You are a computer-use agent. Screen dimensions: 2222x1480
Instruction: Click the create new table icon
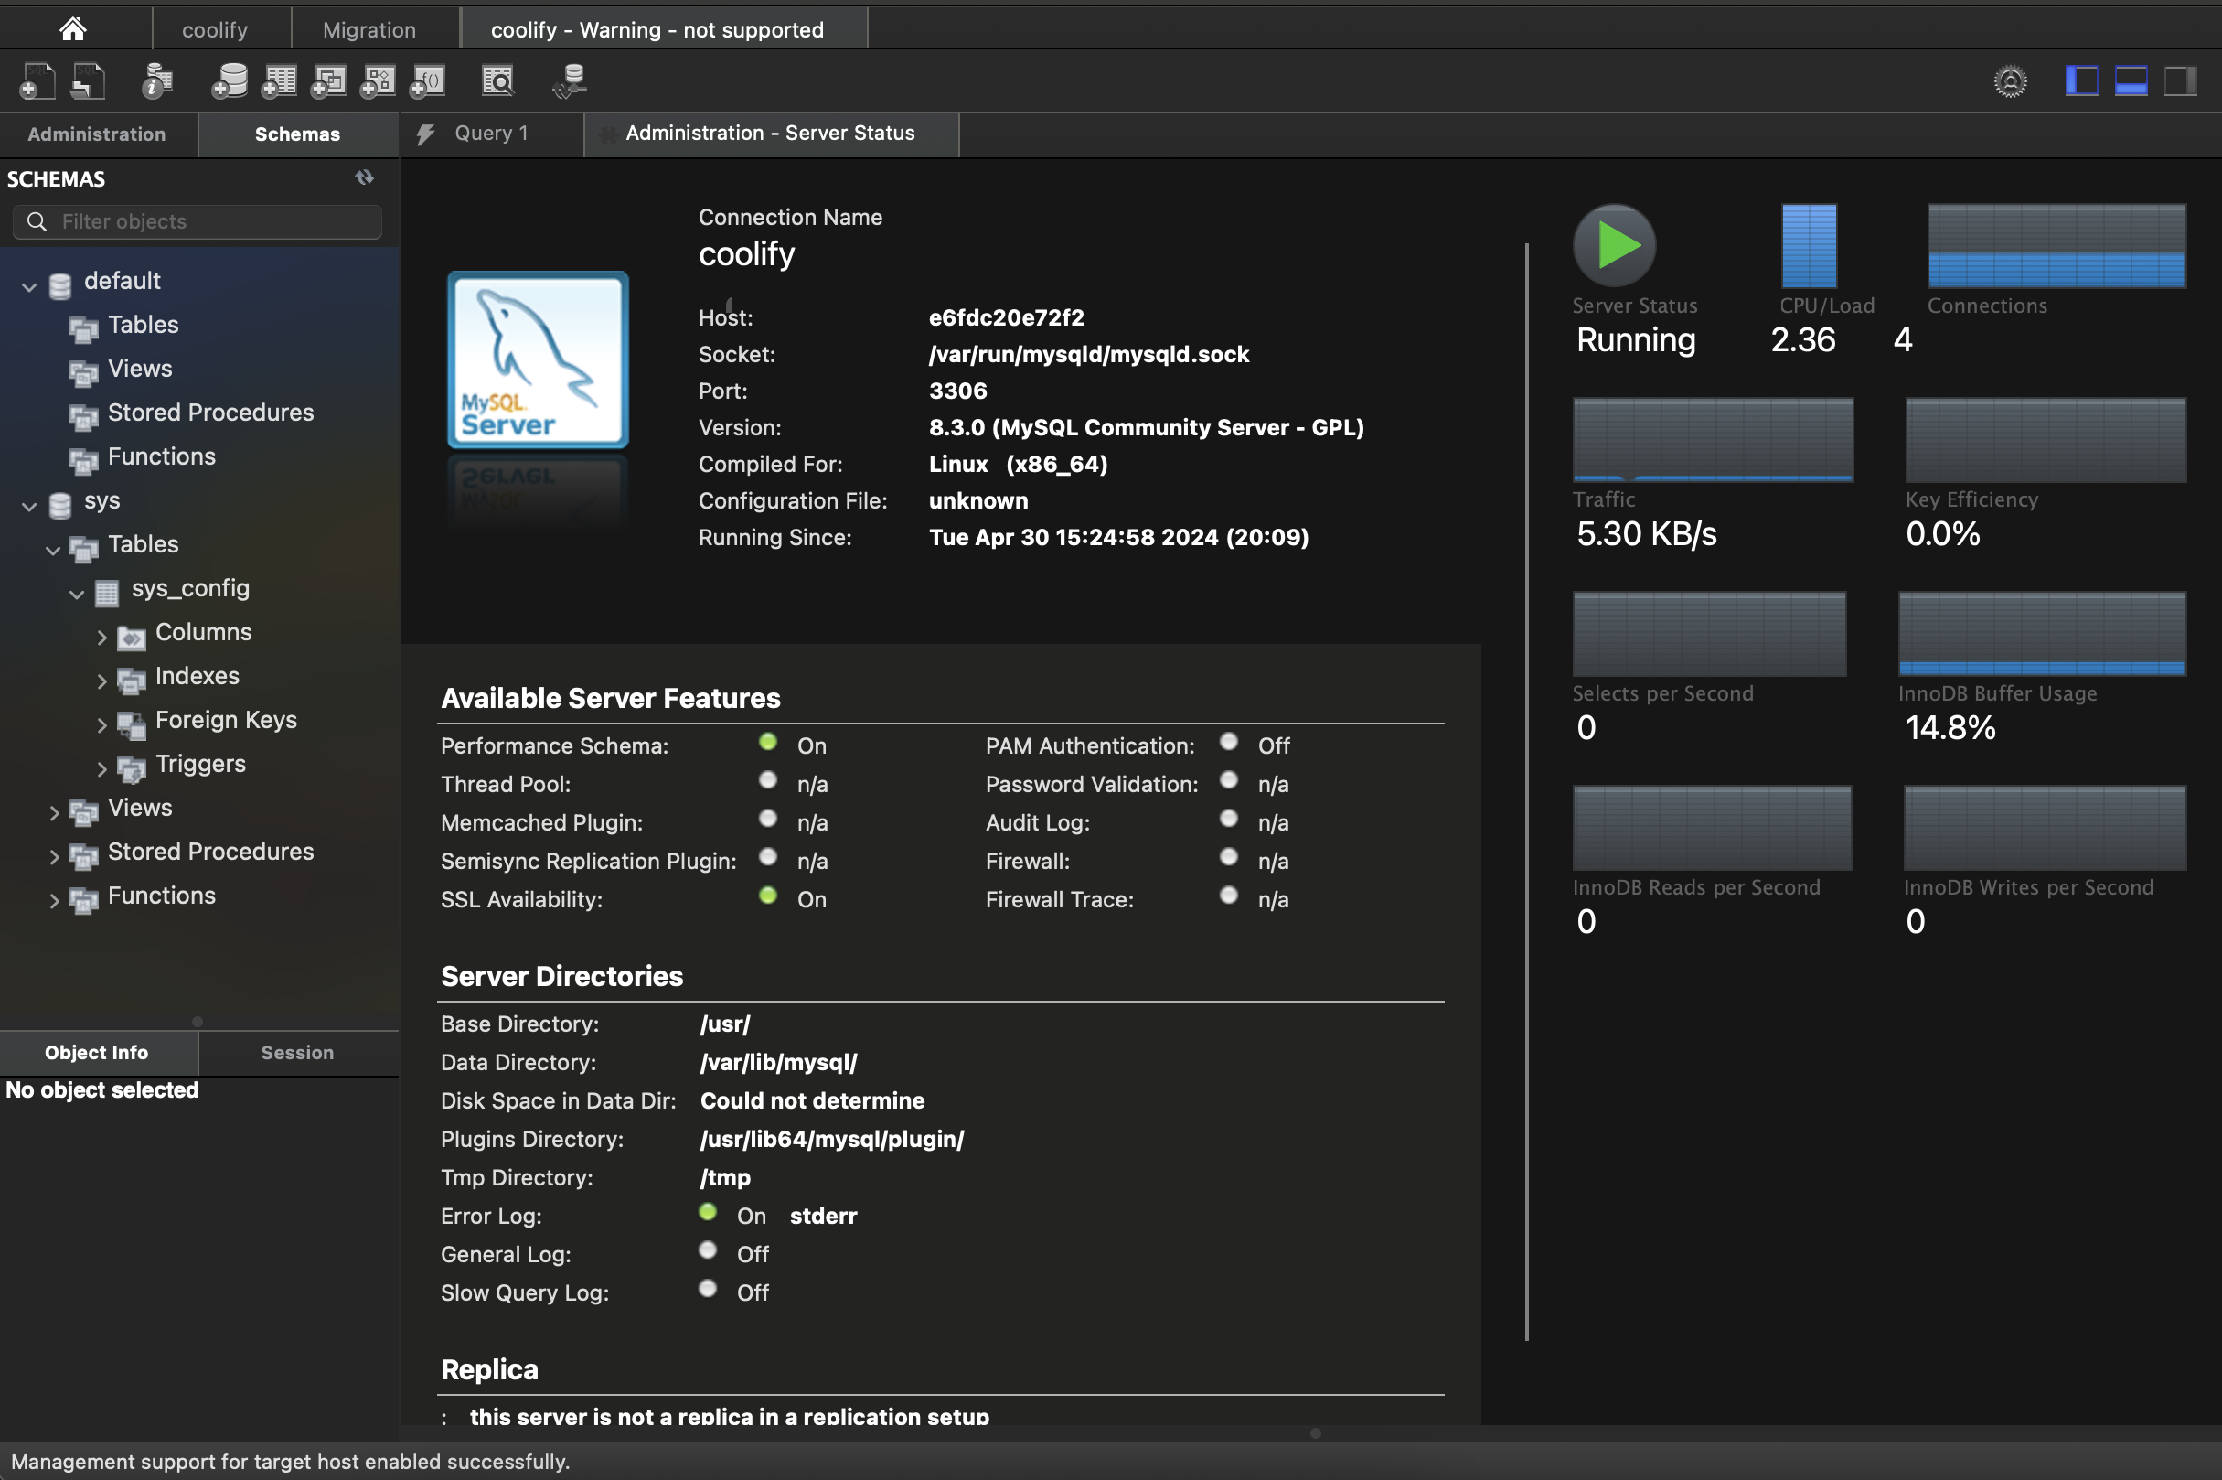pos(279,81)
